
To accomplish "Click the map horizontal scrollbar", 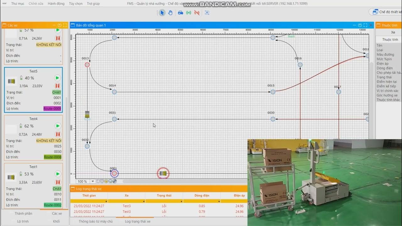I will 185,181.
